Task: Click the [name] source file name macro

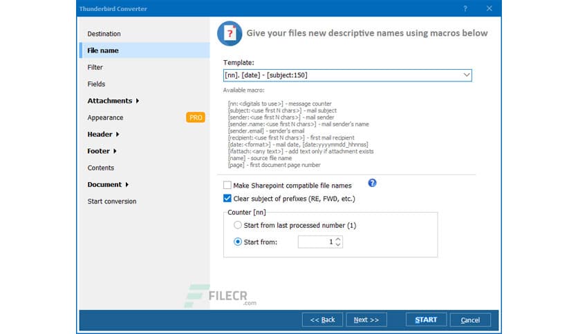Action: click(x=260, y=158)
